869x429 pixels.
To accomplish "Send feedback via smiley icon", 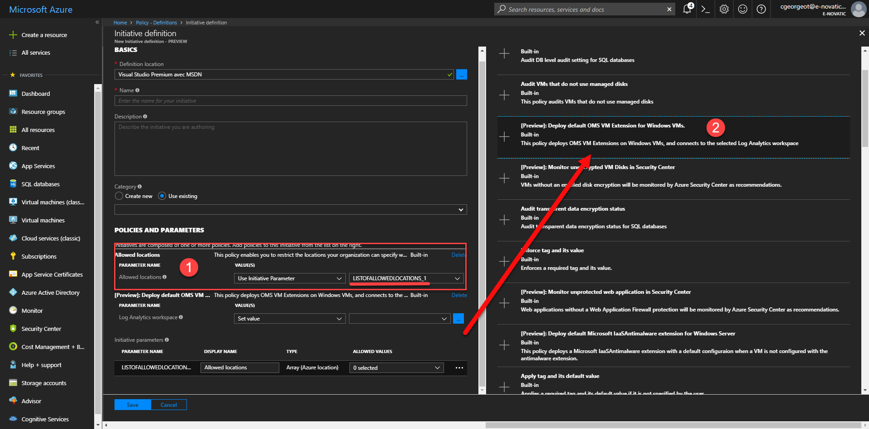I will tap(743, 9).
